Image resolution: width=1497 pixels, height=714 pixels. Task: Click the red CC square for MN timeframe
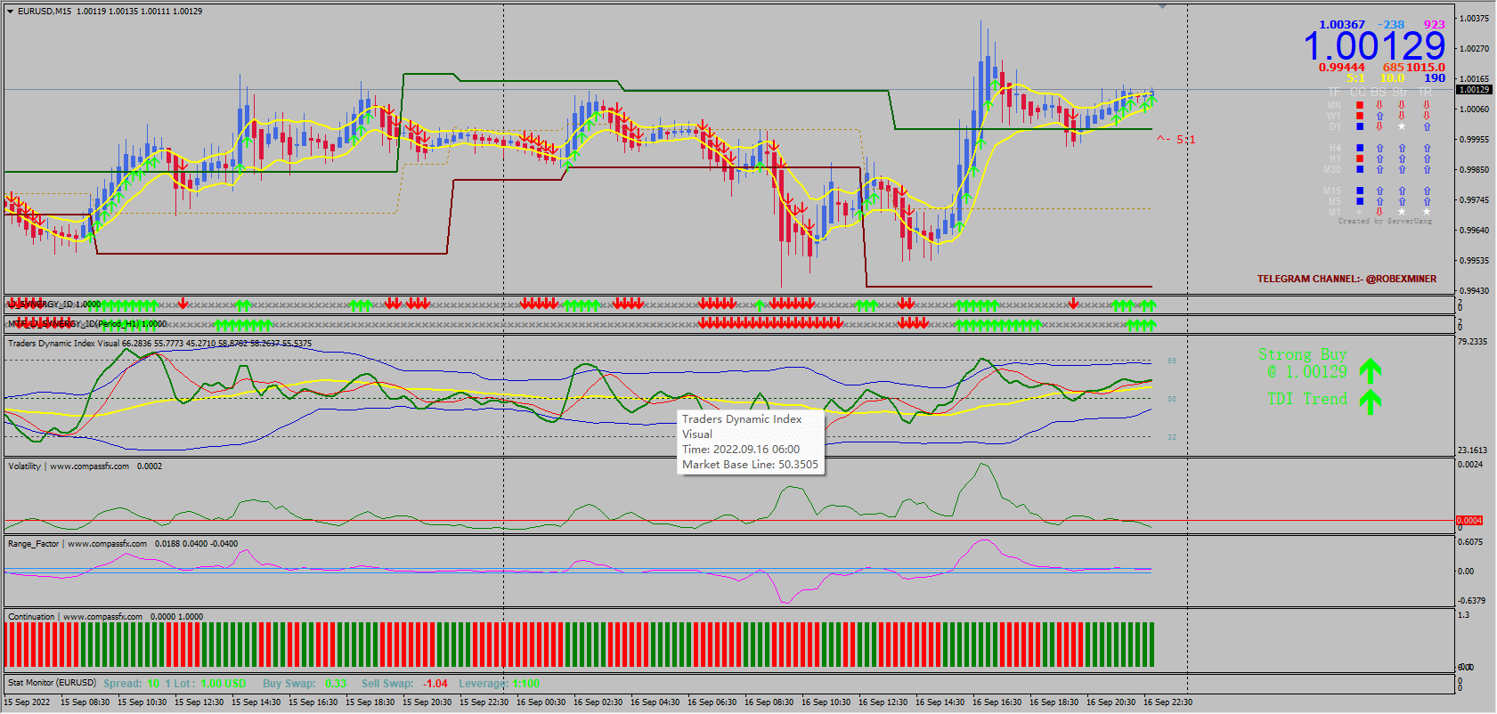[1360, 105]
